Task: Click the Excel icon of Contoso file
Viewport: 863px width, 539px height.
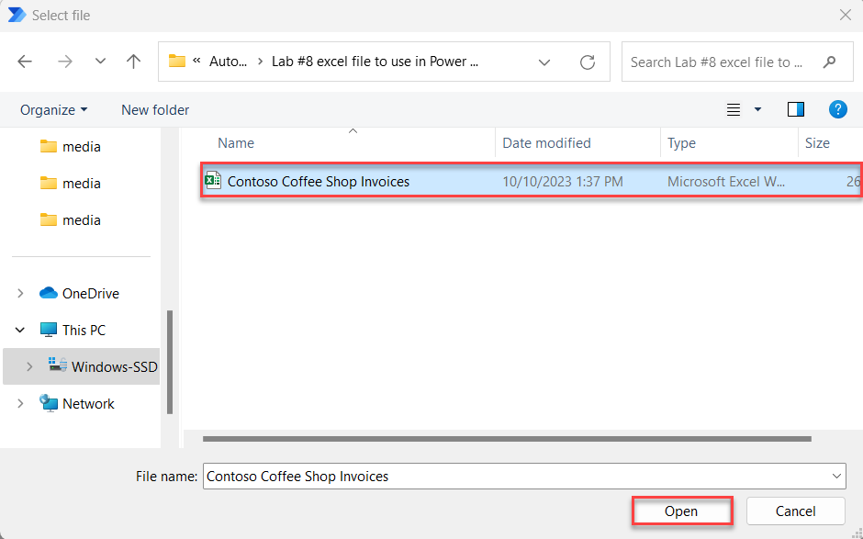Action: pyautogui.click(x=212, y=181)
